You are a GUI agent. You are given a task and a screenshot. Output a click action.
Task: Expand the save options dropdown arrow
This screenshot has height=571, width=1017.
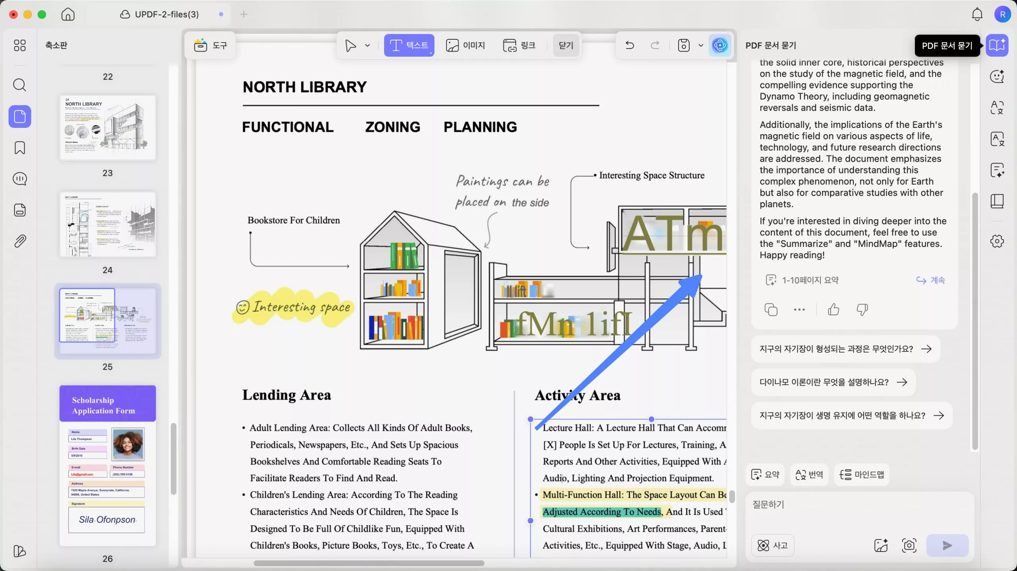click(x=701, y=45)
